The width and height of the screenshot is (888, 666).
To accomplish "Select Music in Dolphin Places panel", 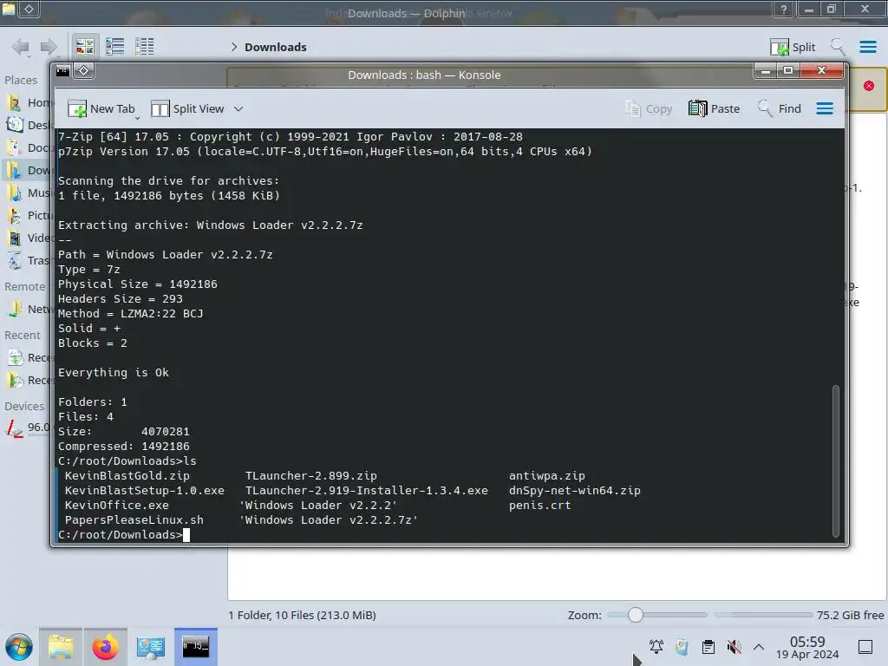I will click(x=29, y=193).
